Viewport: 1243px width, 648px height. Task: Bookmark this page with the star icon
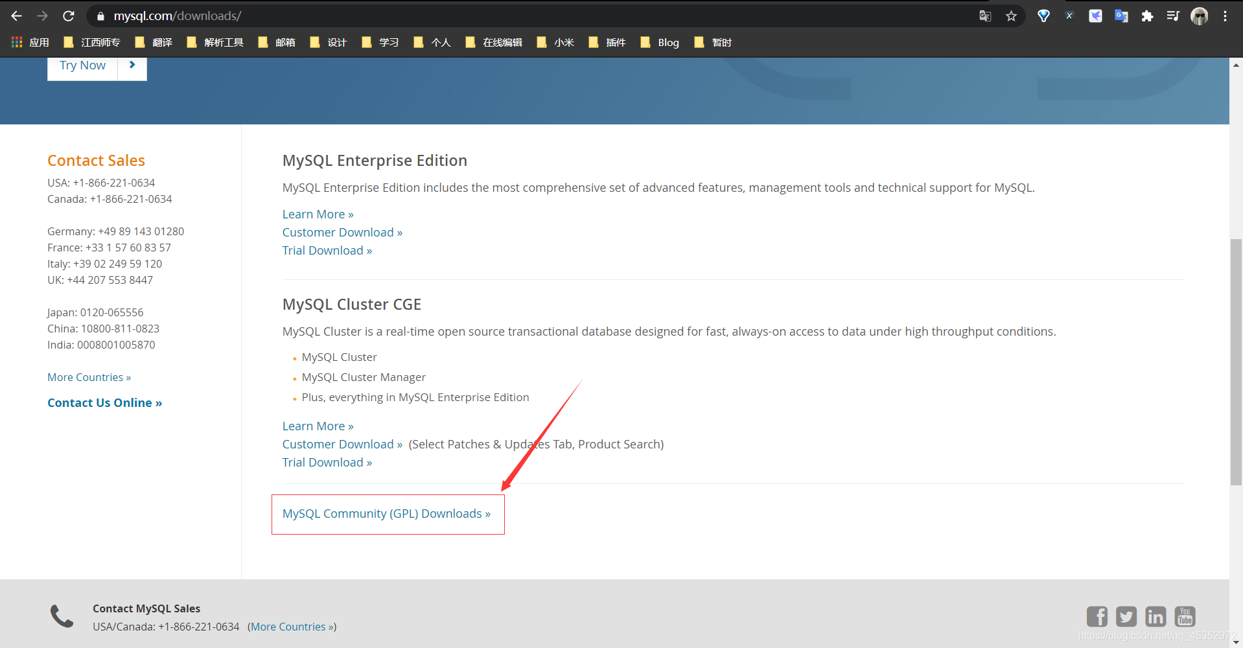[1011, 16]
